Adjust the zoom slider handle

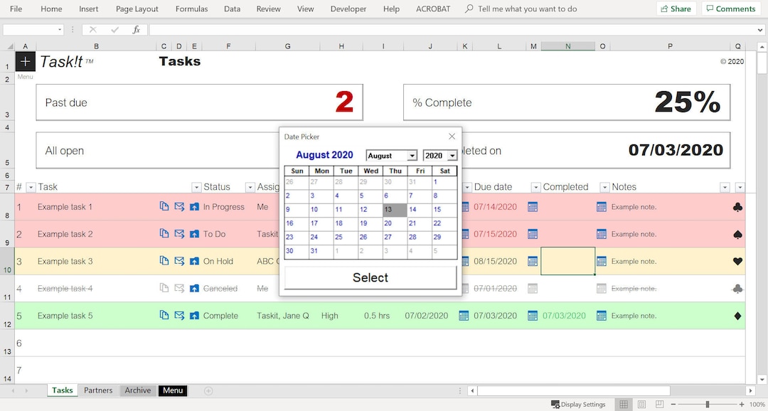[x=708, y=404]
